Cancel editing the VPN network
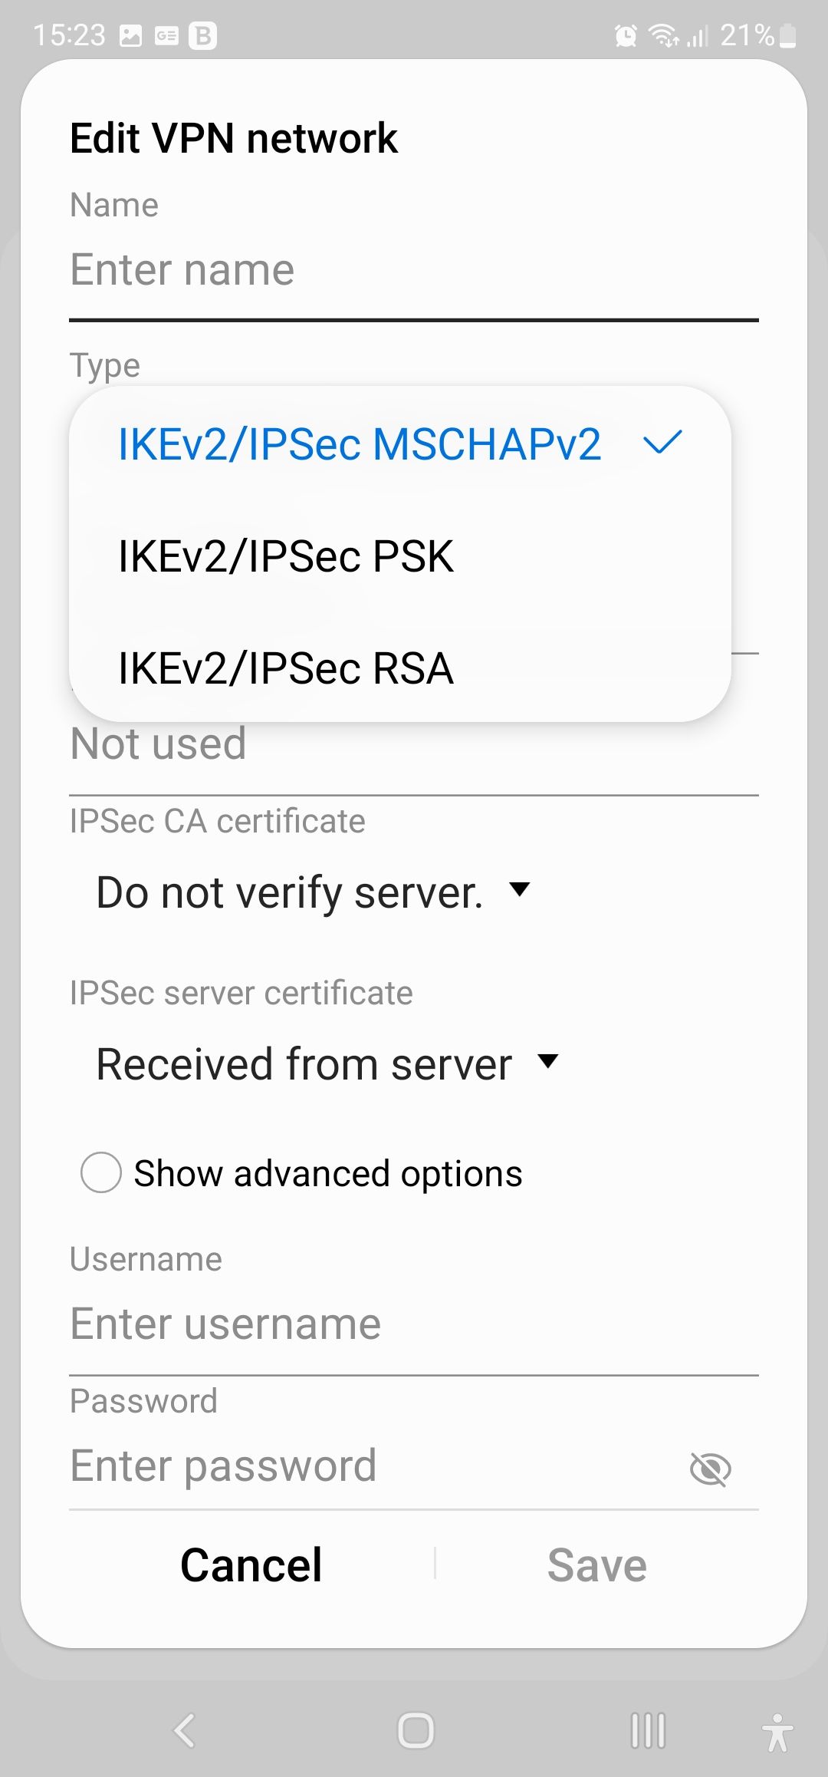The image size is (828, 1777). coord(250,1564)
